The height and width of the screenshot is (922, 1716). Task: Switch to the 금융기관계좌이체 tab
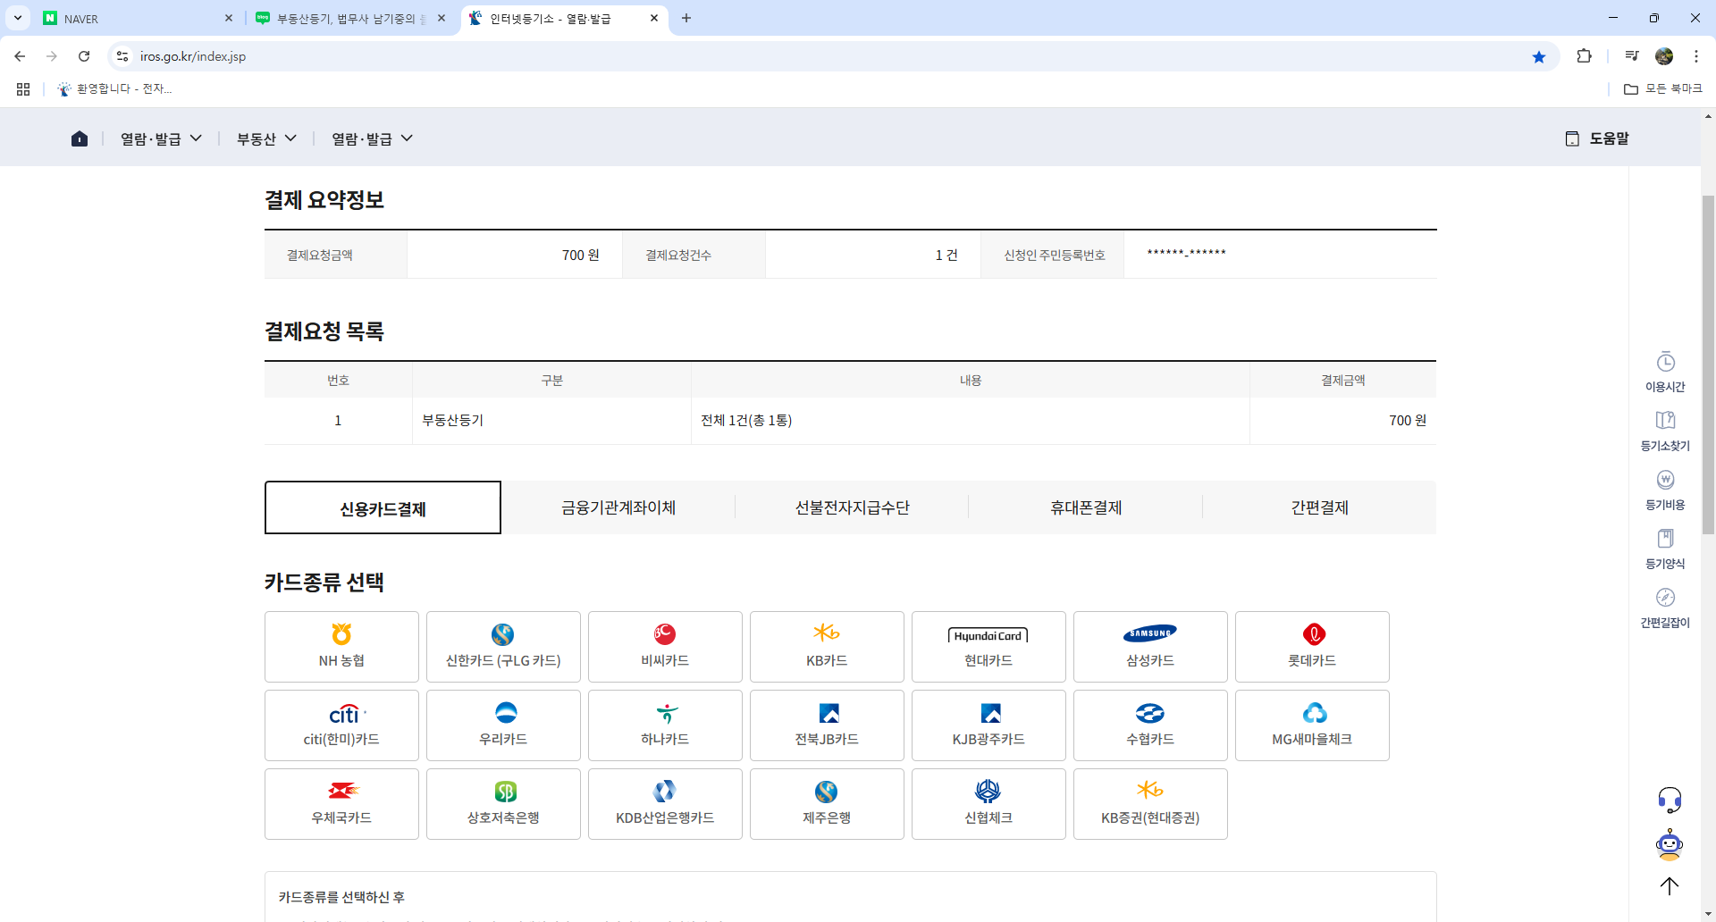click(x=618, y=507)
